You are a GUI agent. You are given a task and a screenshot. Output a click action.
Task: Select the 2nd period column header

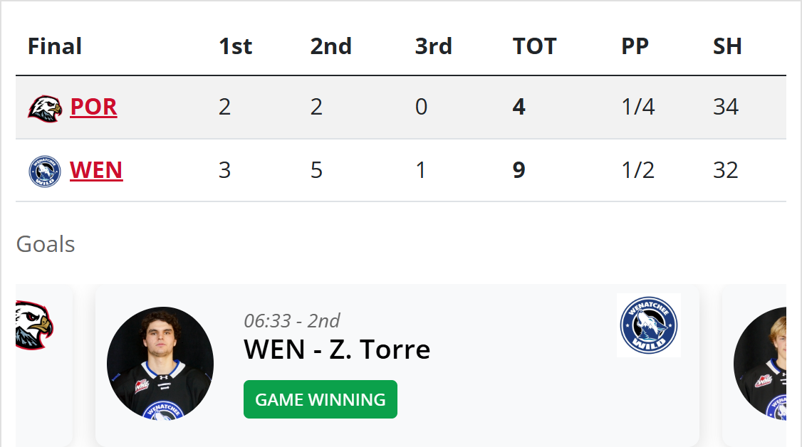[x=331, y=46]
